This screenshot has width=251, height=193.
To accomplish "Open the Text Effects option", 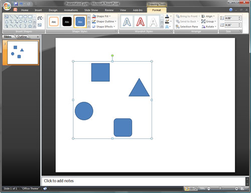I will tap(168, 27).
